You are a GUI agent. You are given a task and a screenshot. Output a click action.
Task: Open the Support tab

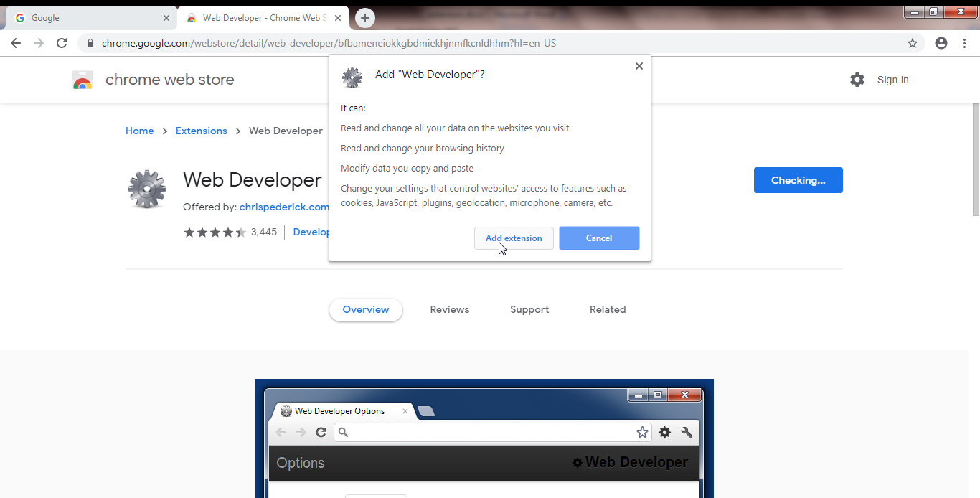[x=529, y=309]
